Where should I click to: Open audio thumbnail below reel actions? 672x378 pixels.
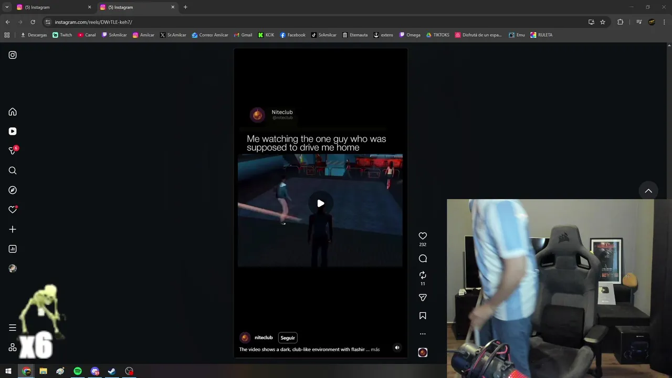423,352
